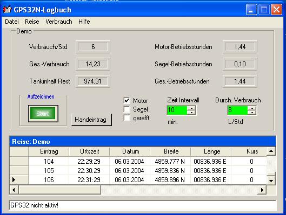Select the Ortszeit column header
This screenshot has width=286, height=215.
tap(89, 151)
